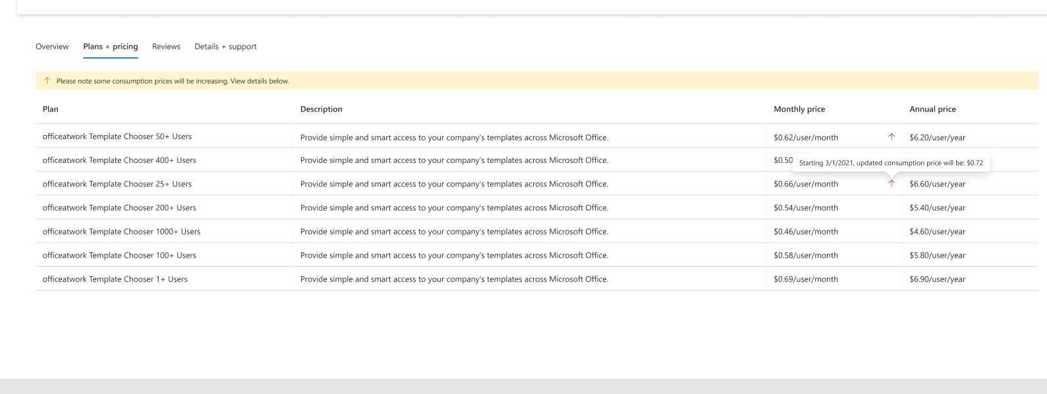Open the Reviews tab
Viewport: 1047px width, 394px height.
pos(166,47)
